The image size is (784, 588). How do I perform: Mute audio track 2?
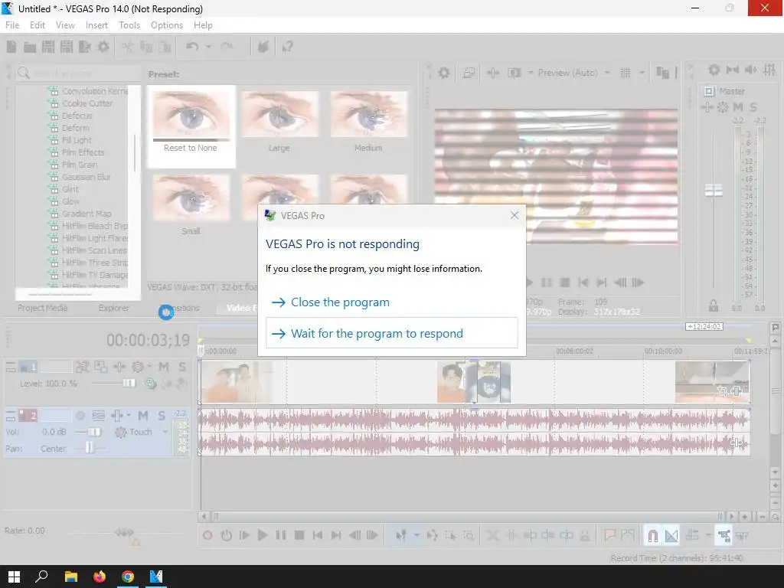143,416
